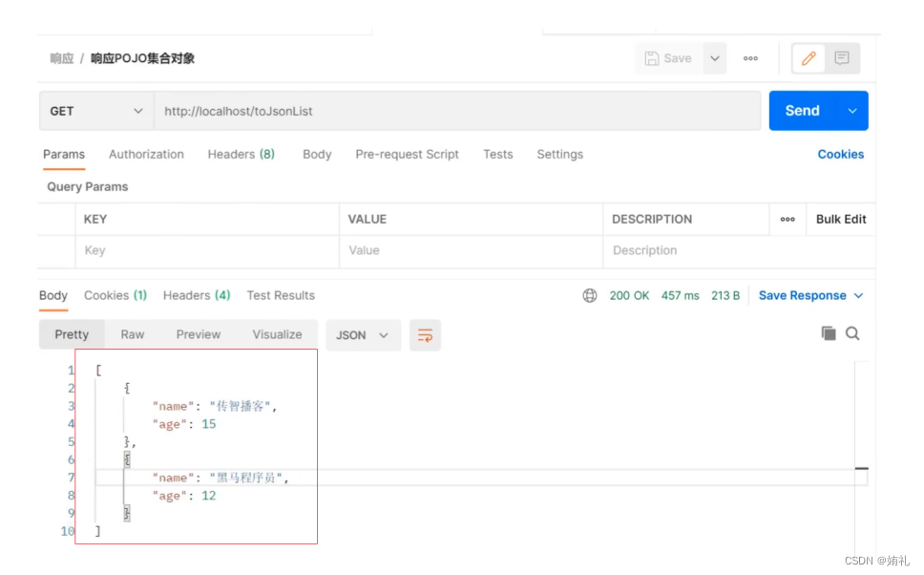Click the age value 12
The image size is (924, 575).
[209, 496]
